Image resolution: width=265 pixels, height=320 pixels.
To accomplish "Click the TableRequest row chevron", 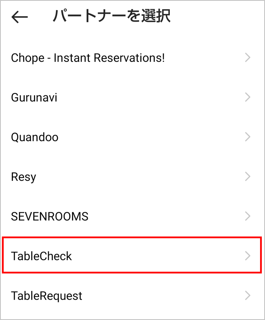I will 247,296.
